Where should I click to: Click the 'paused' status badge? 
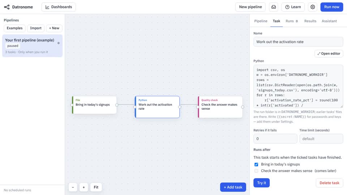(13, 46)
